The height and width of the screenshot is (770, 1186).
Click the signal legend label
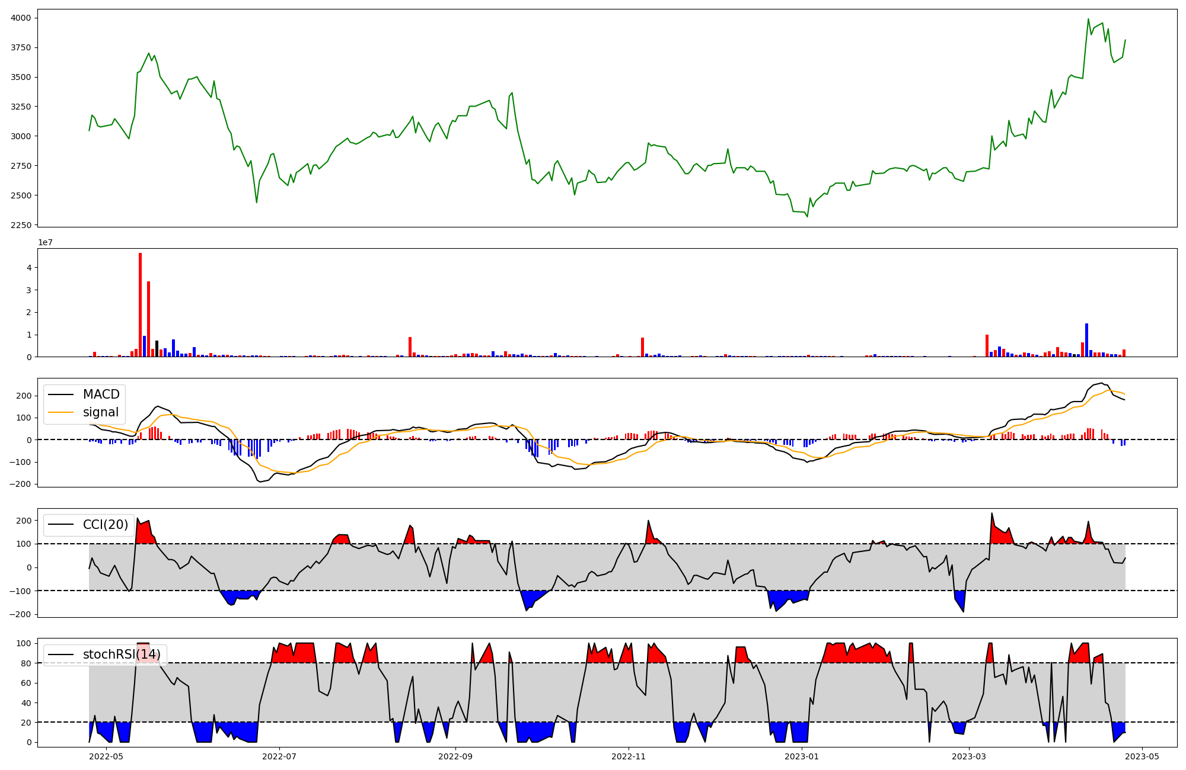coord(101,412)
